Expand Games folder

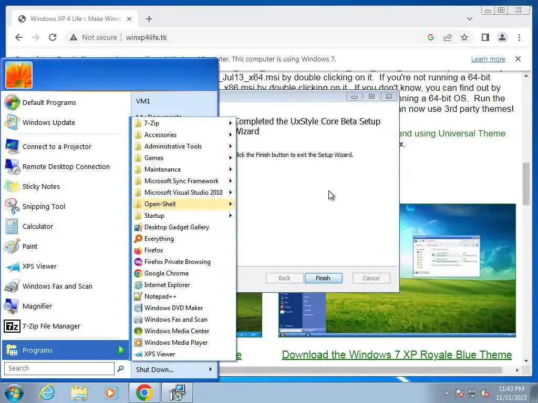click(x=183, y=157)
